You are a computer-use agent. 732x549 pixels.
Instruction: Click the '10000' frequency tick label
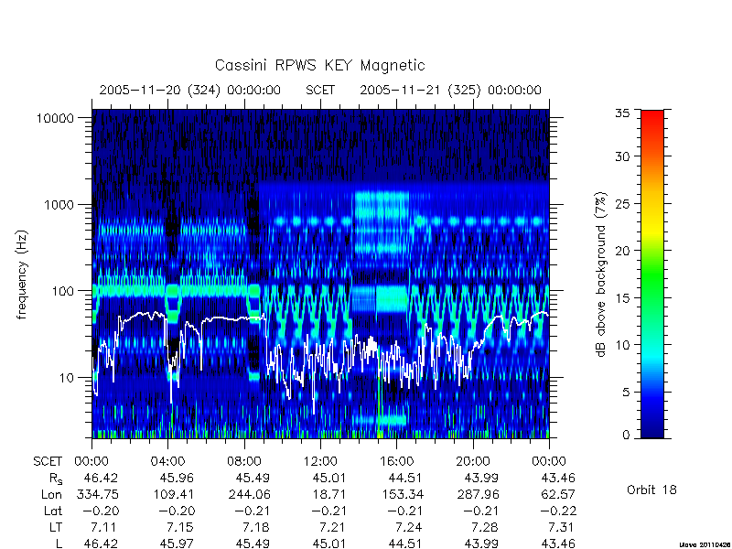[x=55, y=119]
